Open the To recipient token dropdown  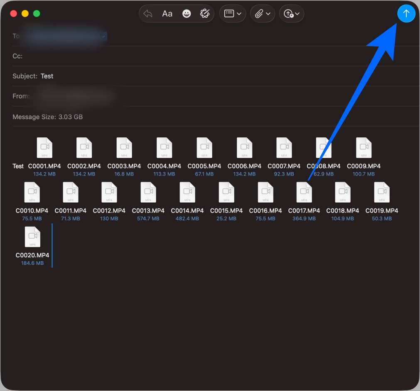click(x=103, y=37)
